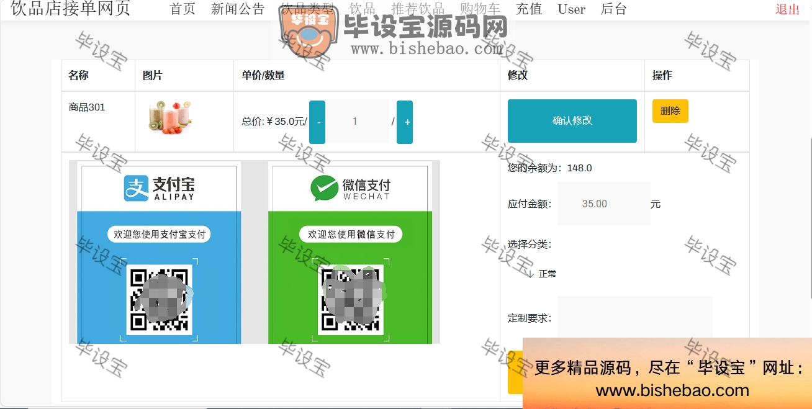812x409 pixels.
Task: Click the 操作 column header
Action: point(662,75)
